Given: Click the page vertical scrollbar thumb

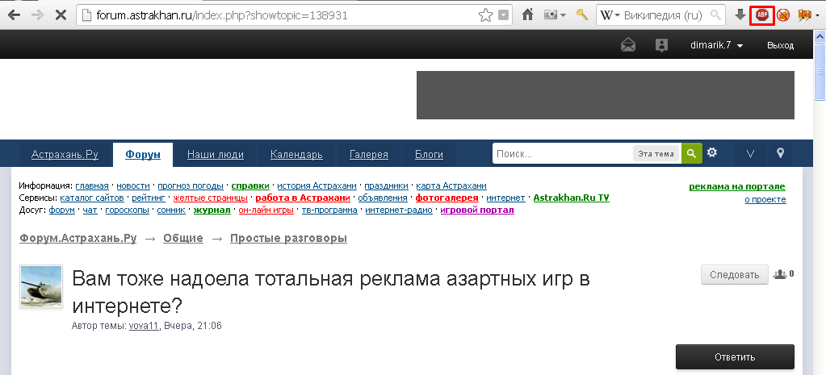Looking at the screenshot, I should (820, 71).
